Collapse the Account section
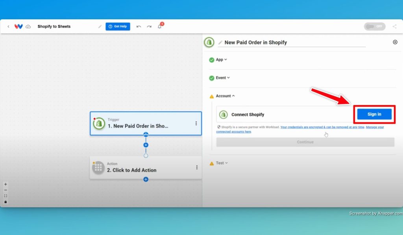The width and height of the screenshot is (403, 235). click(225, 96)
